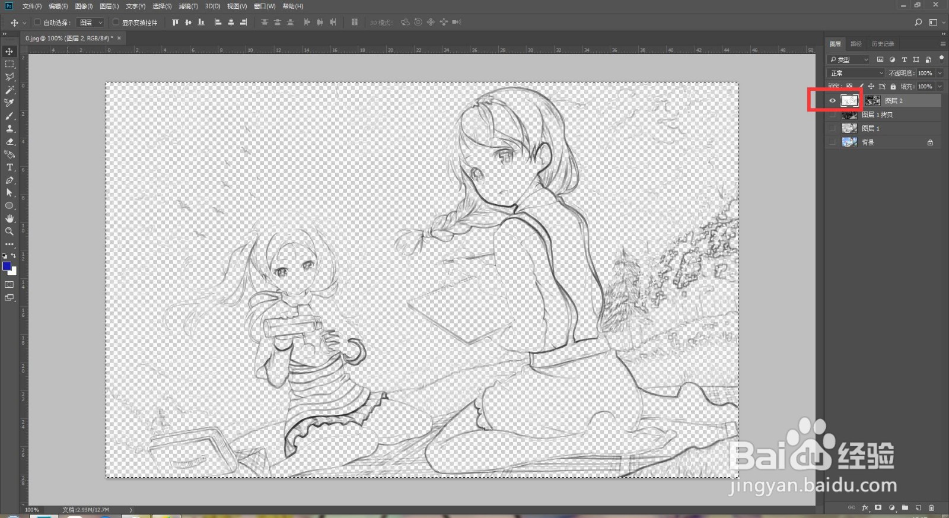
Task: Select the Move tool
Action: pos(9,52)
